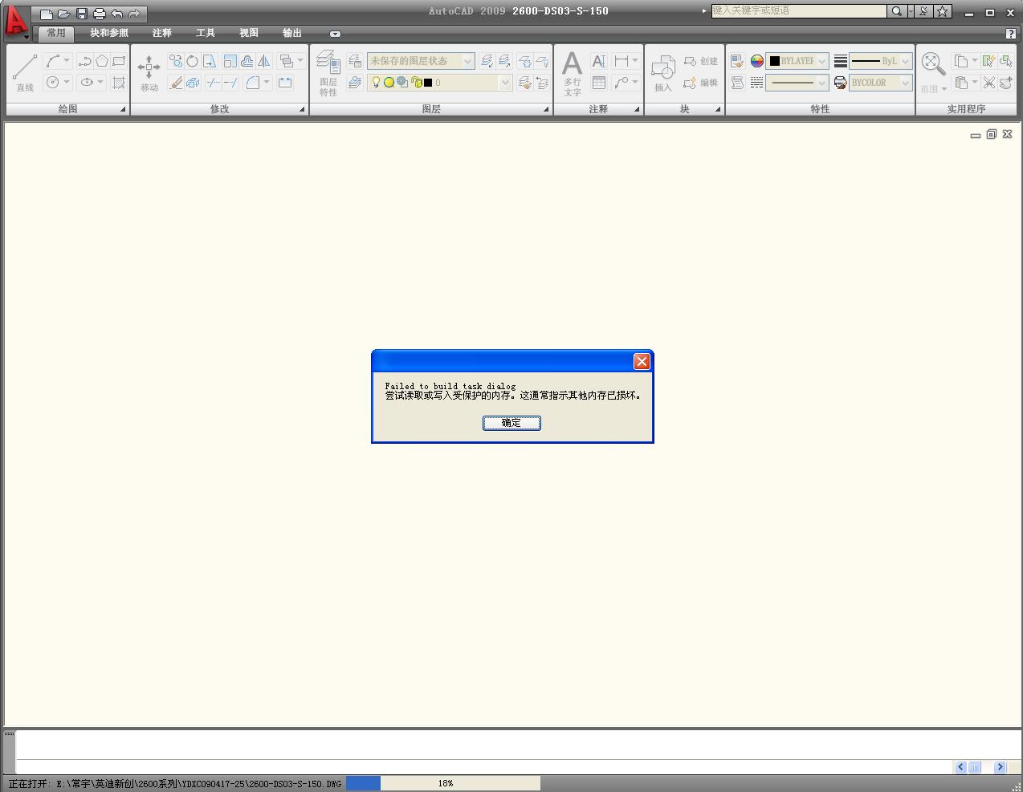Click the black BYLAYER color swatch

point(774,61)
